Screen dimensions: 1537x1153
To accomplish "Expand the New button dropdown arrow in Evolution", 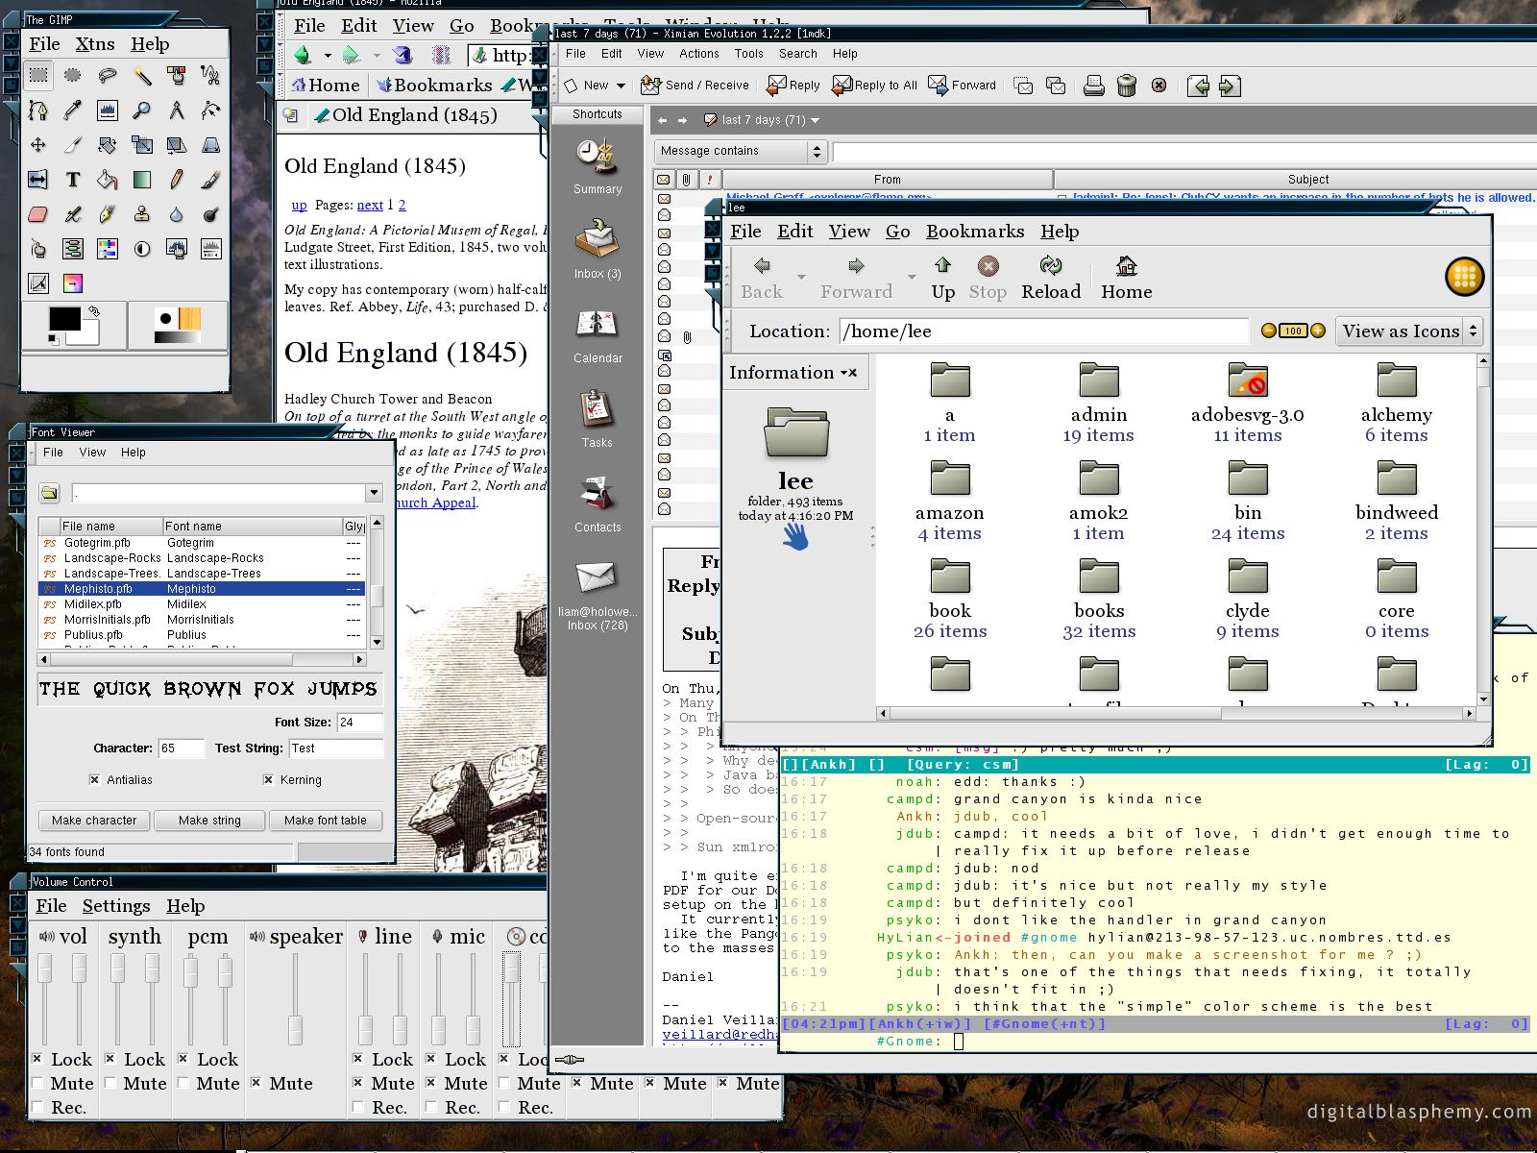I will coord(621,86).
